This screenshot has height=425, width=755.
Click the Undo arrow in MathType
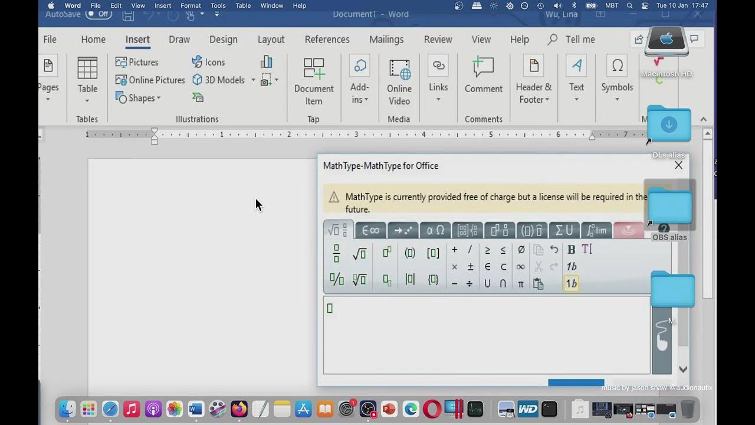554,250
